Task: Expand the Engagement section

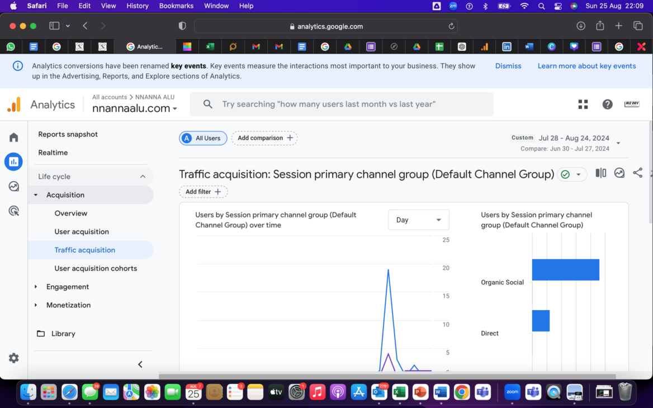Action: click(x=68, y=287)
